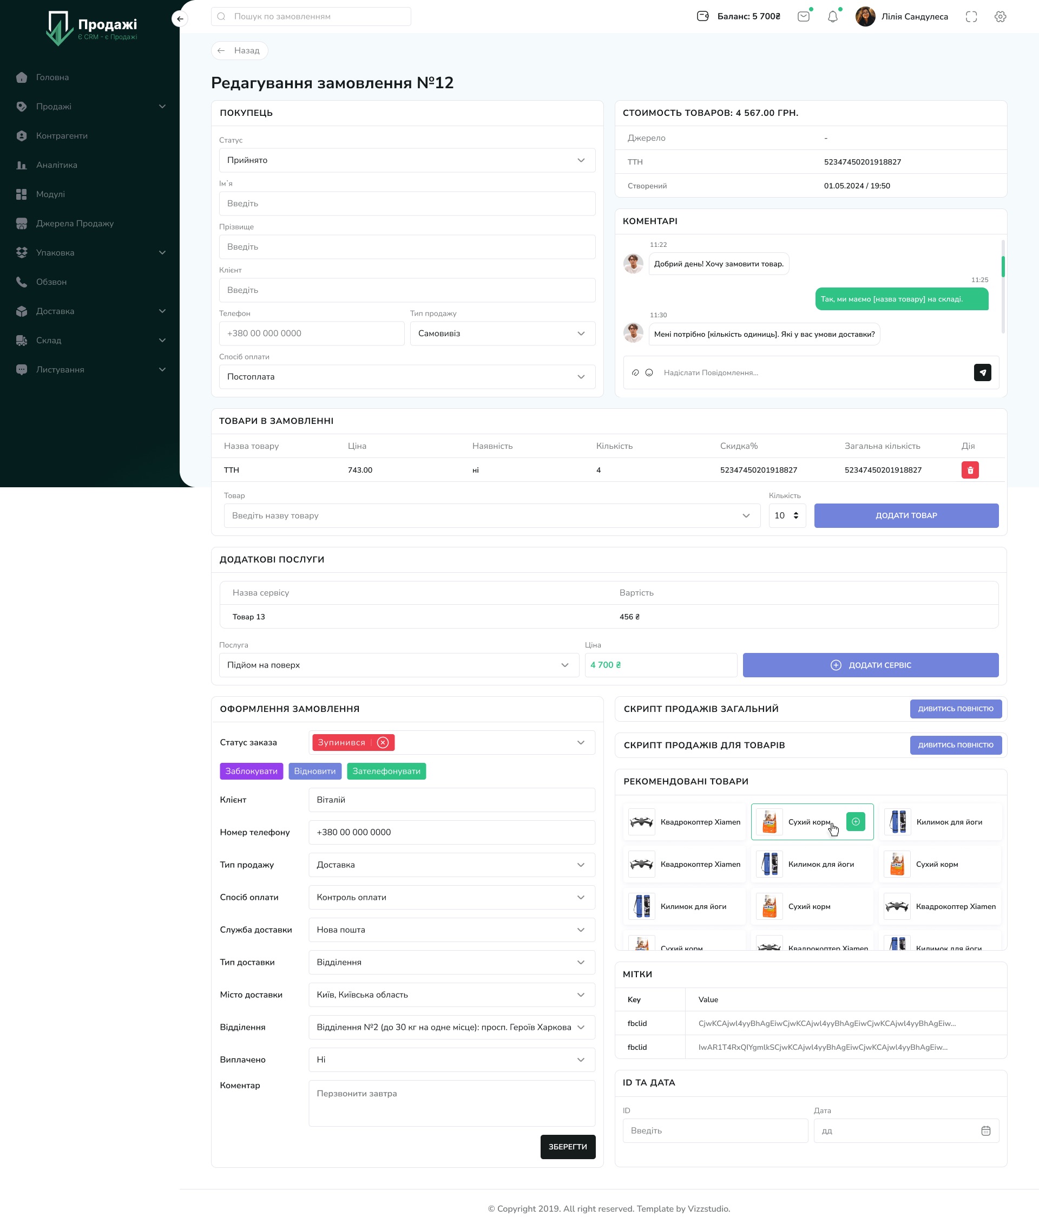Click Зателефонувати button in order section
Screen dimensions: 1039x1229
click(385, 770)
